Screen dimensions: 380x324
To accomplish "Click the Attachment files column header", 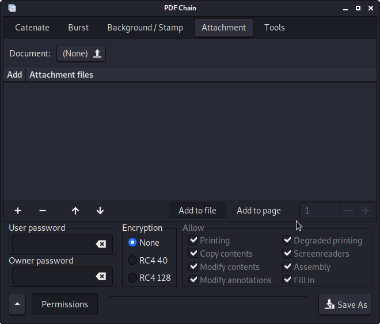I will coord(201,75).
